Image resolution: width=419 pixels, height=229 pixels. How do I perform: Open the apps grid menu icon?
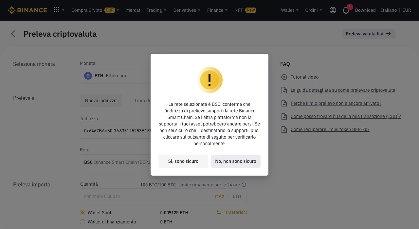coord(56,10)
